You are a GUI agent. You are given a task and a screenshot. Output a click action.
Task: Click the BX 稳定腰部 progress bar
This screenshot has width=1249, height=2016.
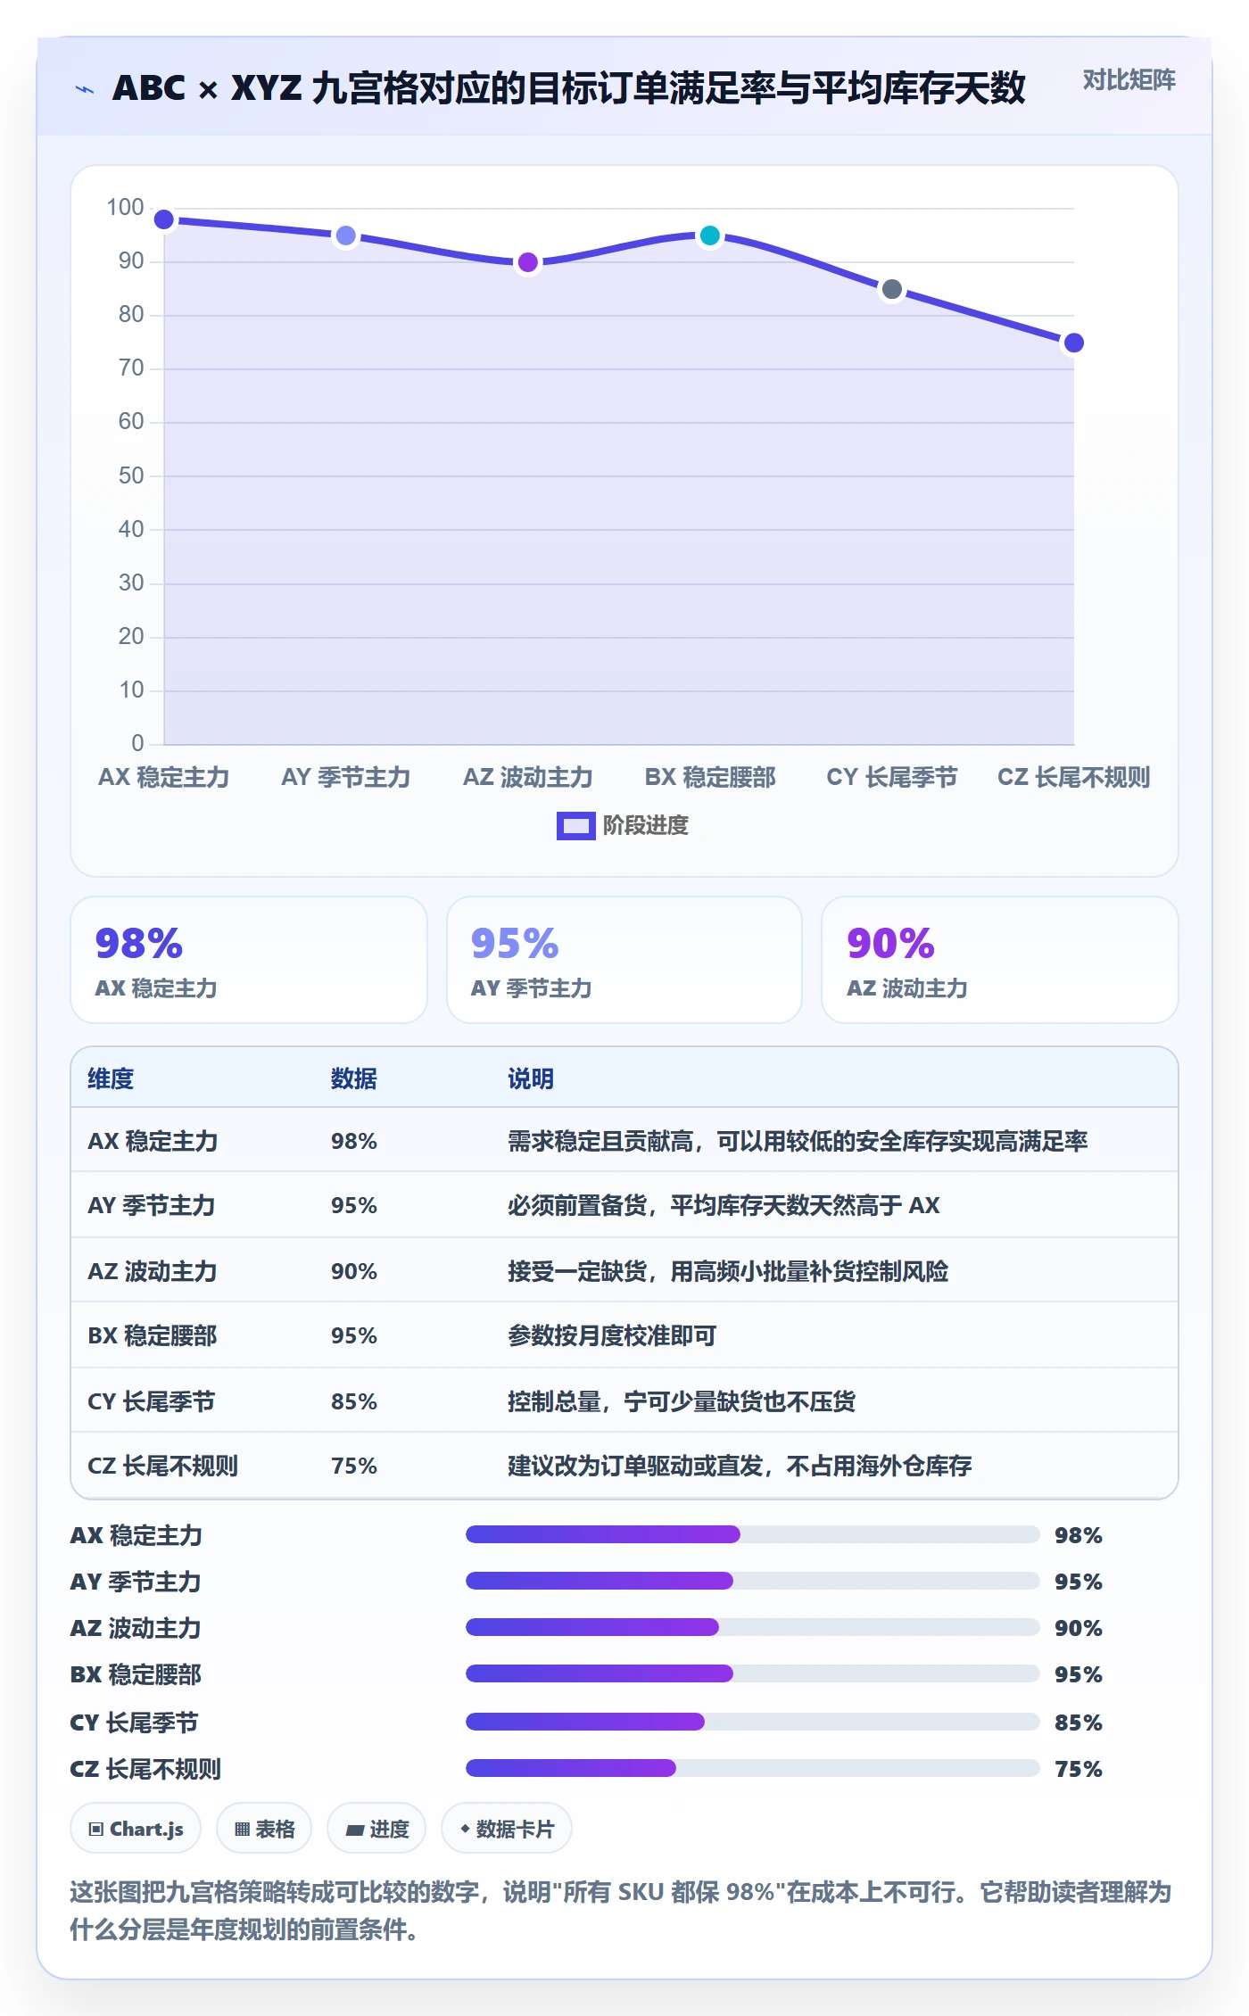(752, 1673)
